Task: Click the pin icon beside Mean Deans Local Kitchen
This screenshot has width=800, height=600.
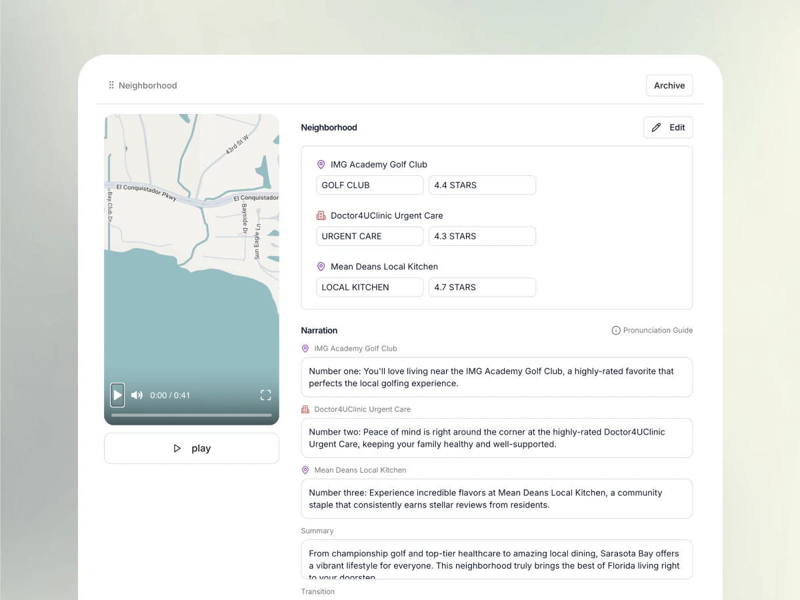Action: pyautogui.click(x=321, y=266)
